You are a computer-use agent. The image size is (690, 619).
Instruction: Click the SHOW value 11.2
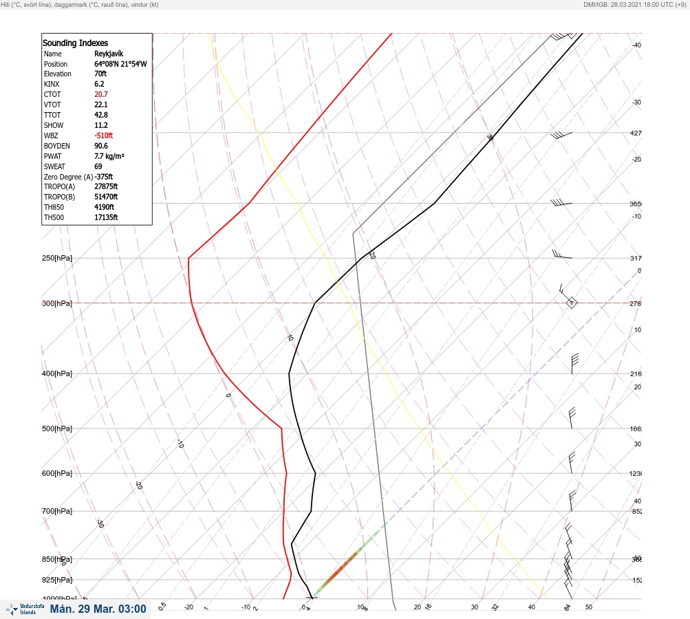coord(100,125)
